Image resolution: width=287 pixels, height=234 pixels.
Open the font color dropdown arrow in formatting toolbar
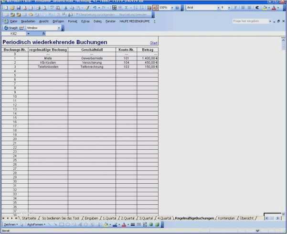pos(278,8)
